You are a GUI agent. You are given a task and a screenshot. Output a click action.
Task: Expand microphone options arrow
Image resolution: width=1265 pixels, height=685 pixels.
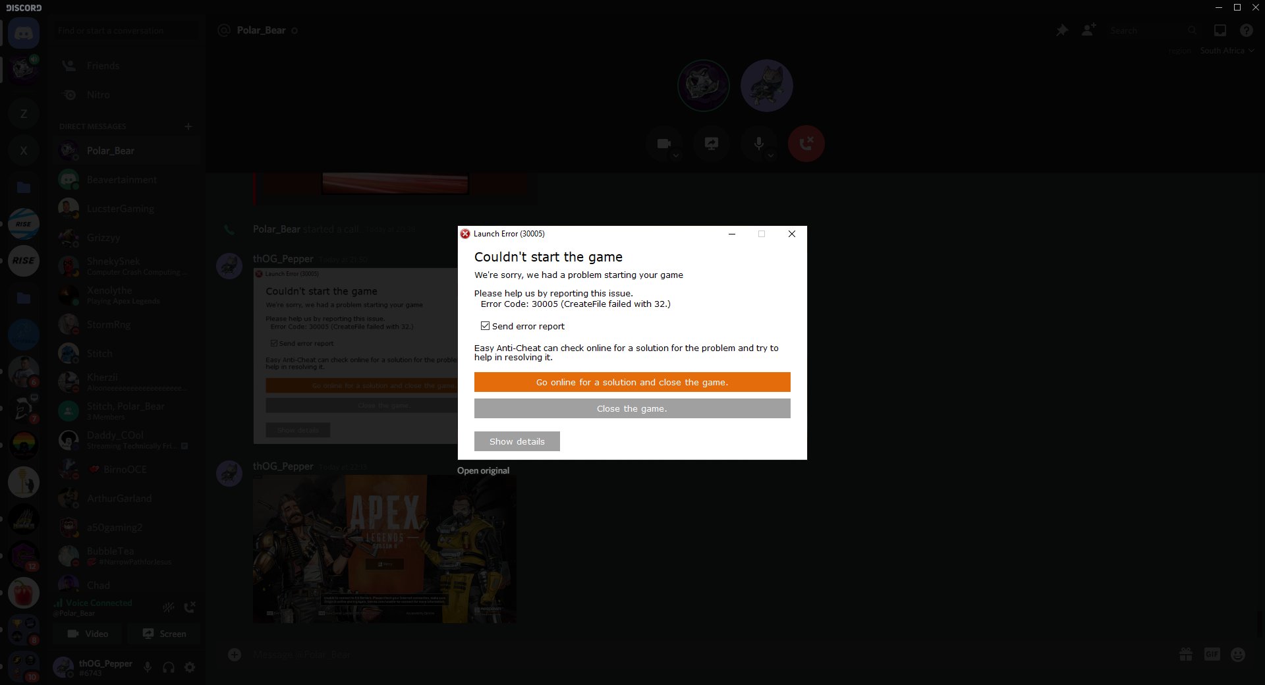pos(770,156)
